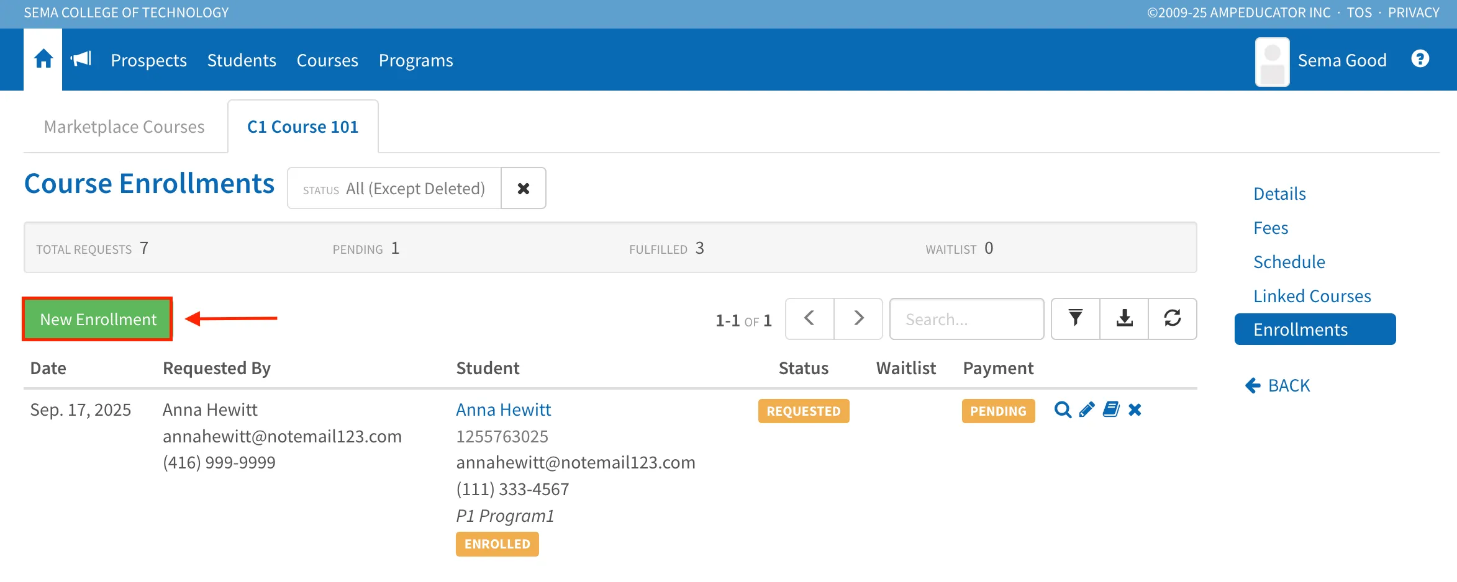Click the SEMA COLLEGE OF TECHNOLOGY title

coord(126,12)
